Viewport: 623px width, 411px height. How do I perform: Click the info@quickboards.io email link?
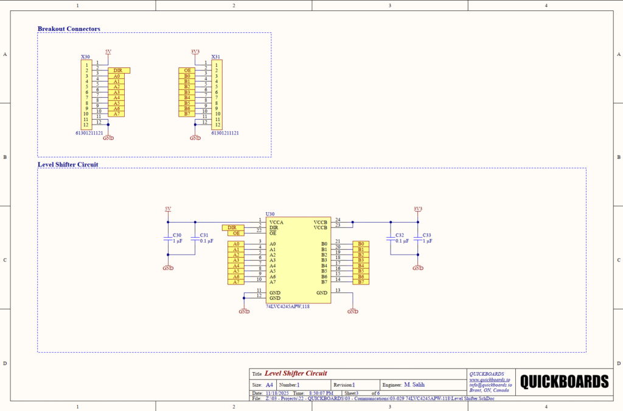coord(490,385)
